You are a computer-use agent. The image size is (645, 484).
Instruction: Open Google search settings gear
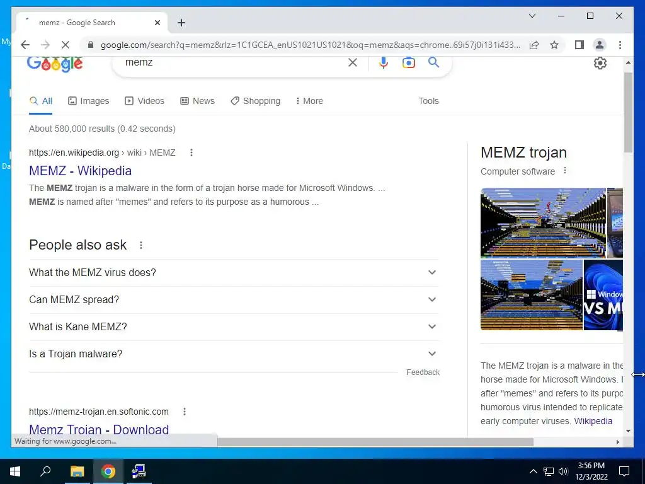tap(600, 63)
